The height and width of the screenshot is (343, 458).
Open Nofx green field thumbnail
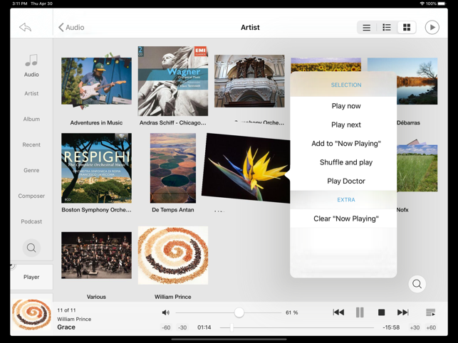click(417, 168)
